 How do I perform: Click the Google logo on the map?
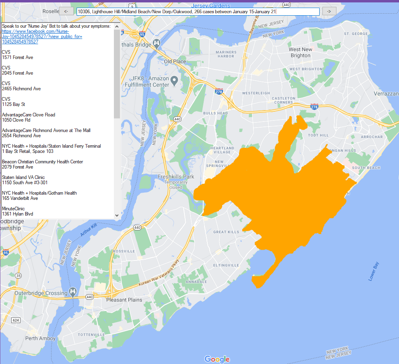[x=217, y=359]
